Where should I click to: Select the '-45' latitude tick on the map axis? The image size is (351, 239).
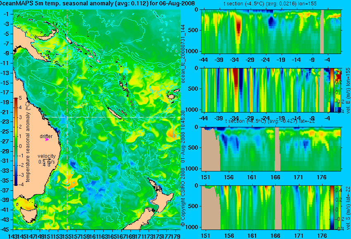[x=6, y=230]
